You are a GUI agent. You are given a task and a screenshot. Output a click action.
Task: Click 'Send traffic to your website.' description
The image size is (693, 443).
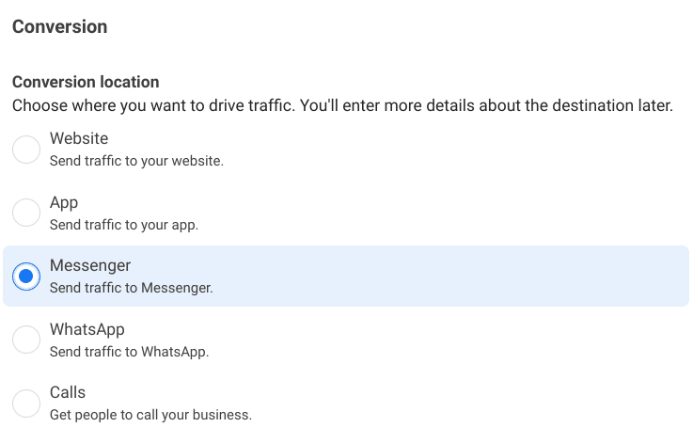136,161
